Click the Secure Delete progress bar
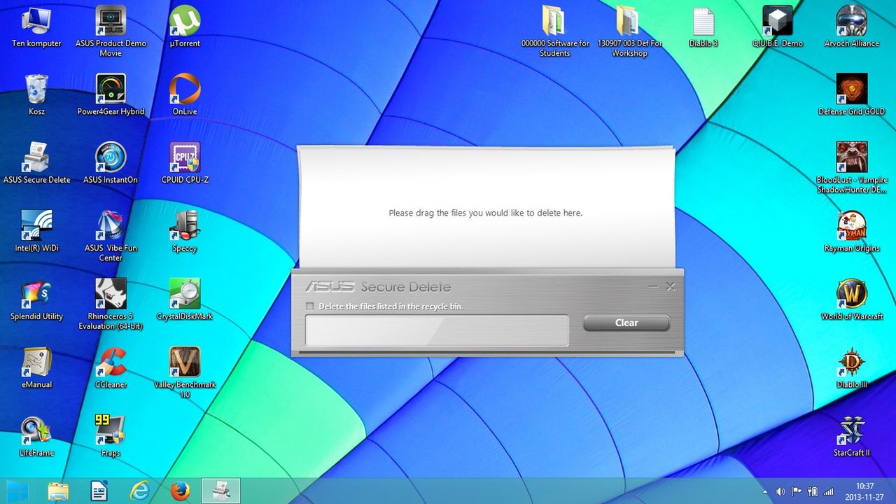Viewport: 896px width, 504px height. [437, 330]
